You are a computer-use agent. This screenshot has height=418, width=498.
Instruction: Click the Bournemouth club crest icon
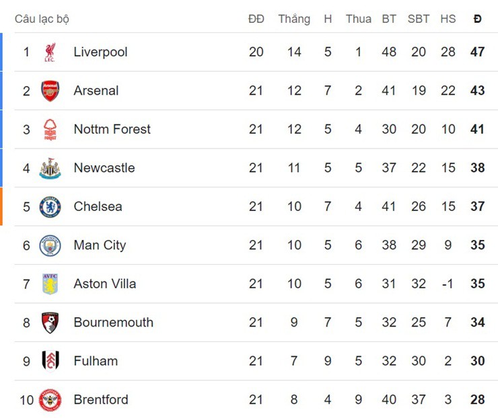(x=50, y=323)
